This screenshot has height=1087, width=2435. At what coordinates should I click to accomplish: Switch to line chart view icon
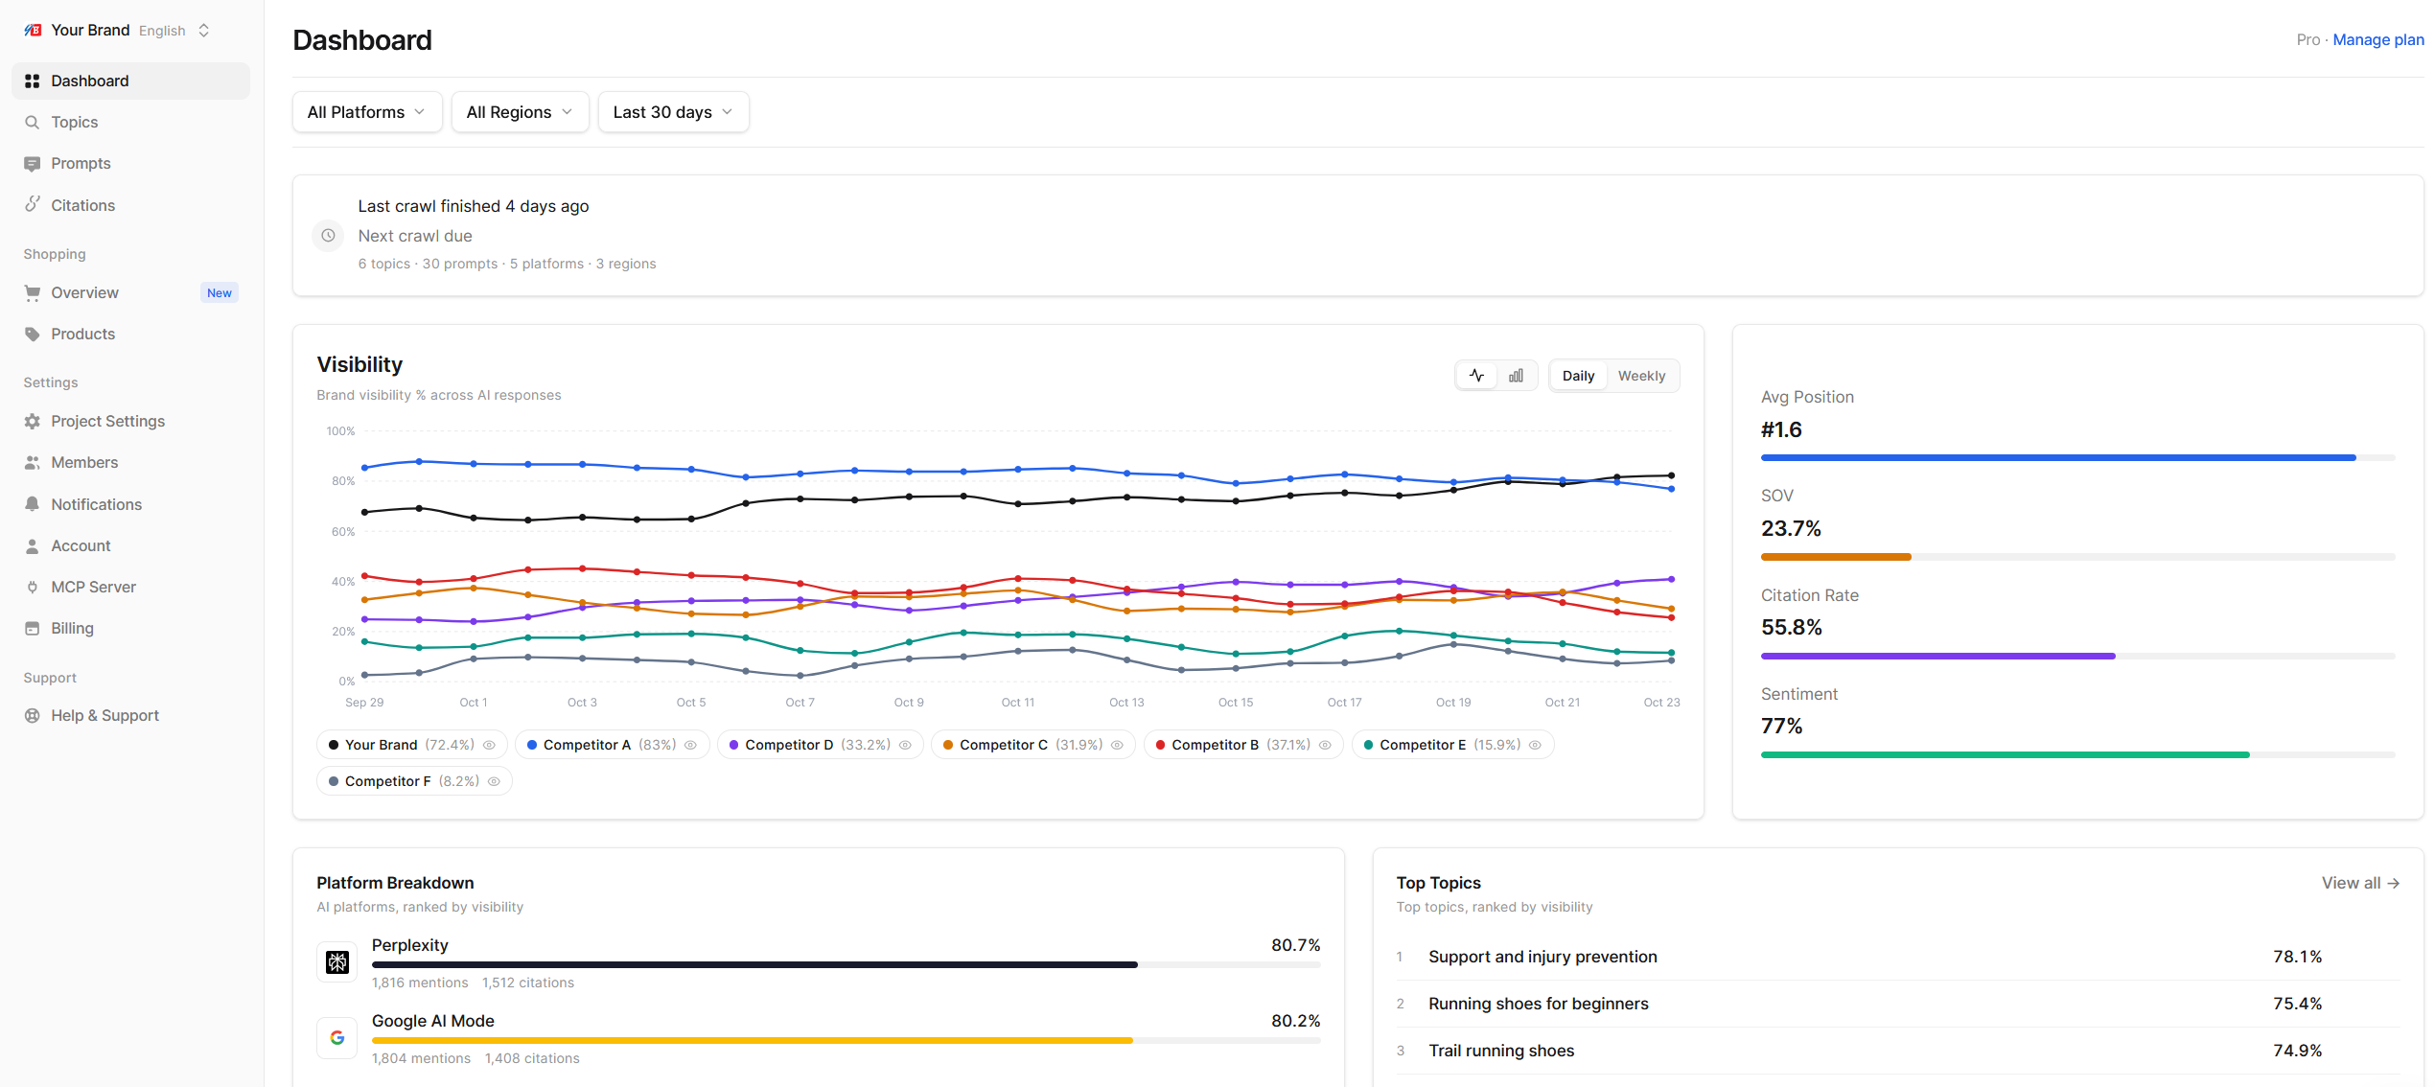pos(1476,376)
